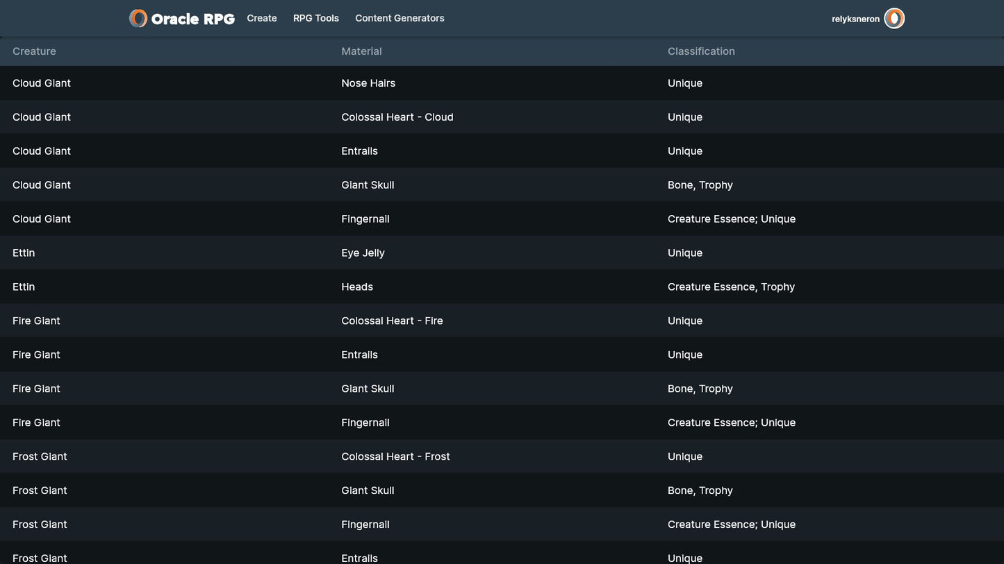Click the Ettin Heads material cell
This screenshot has height=564, width=1004.
pos(357,287)
